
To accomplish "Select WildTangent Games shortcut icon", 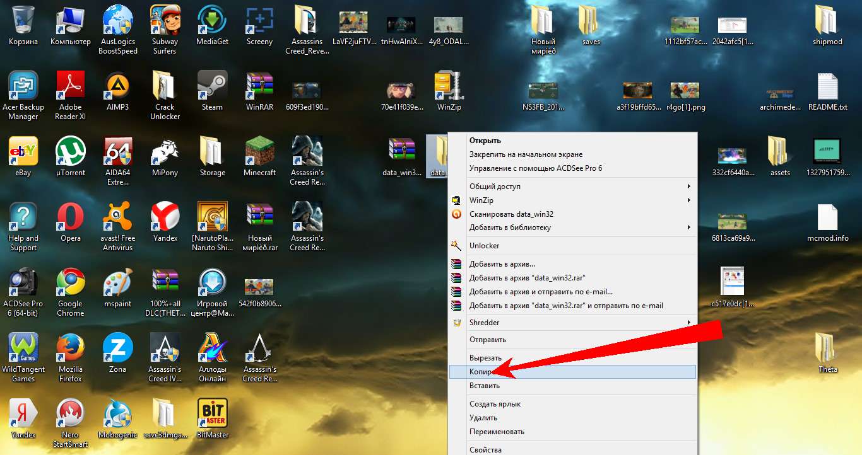I will (x=23, y=348).
